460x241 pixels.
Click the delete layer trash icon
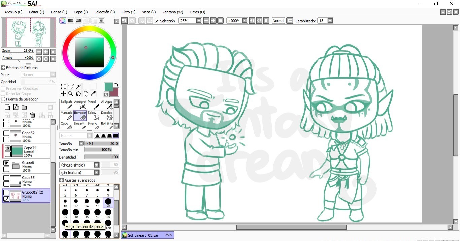point(33,115)
